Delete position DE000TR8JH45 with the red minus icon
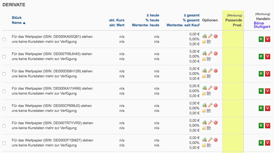Viewport: 276px width, 153px height. pos(216,53)
